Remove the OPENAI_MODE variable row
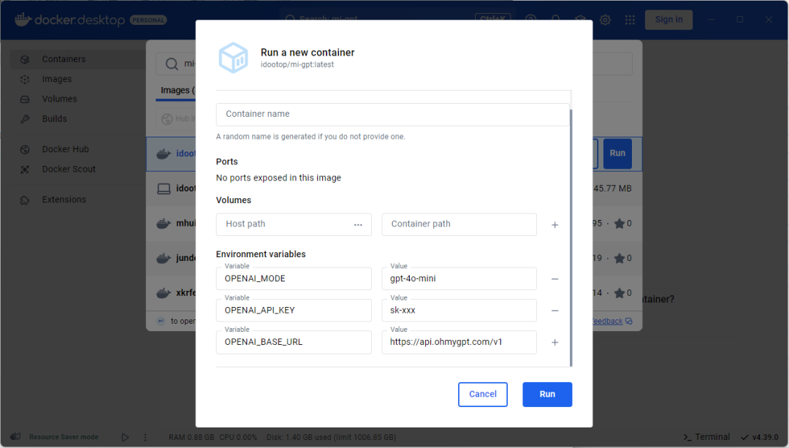This screenshot has height=448, width=789. click(554, 279)
